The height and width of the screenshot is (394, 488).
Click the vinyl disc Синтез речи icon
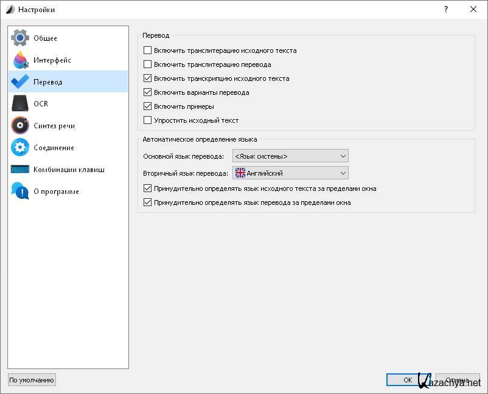point(20,126)
